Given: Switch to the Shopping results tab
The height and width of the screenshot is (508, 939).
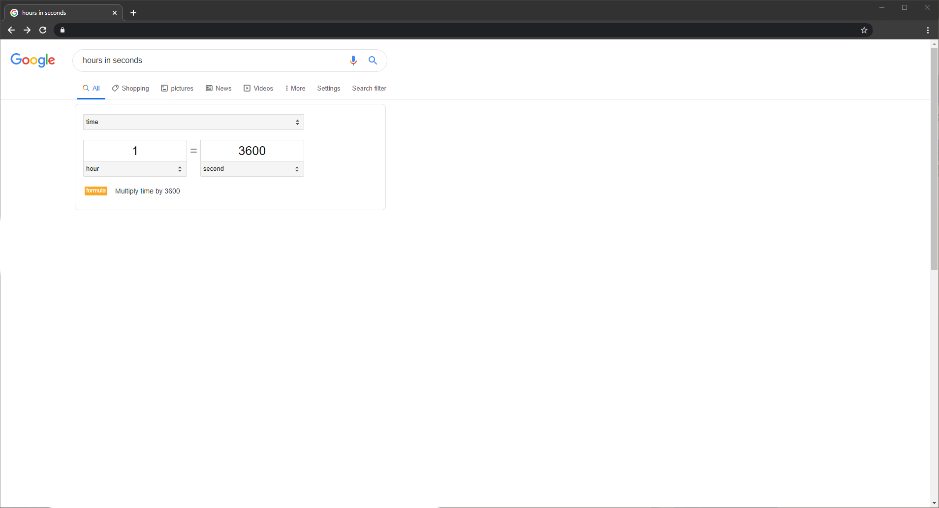Looking at the screenshot, I should [130, 89].
